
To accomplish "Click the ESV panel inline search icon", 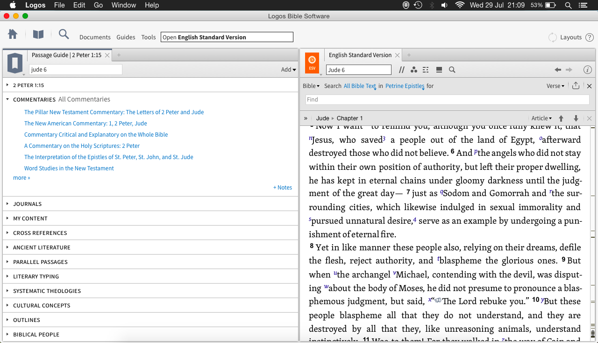I will 452,70.
